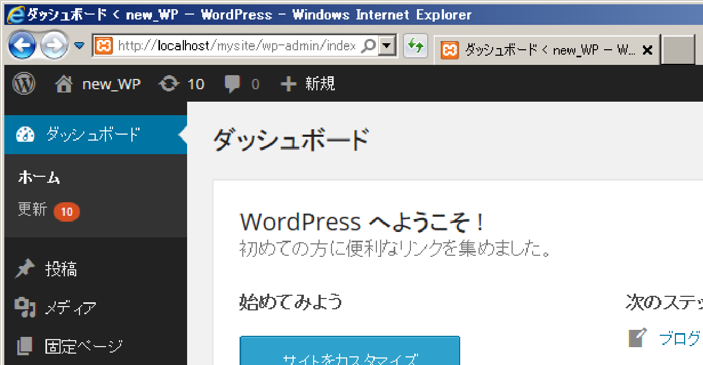Click the refresh/compatibility button
The width and height of the screenshot is (703, 365).
tap(415, 46)
